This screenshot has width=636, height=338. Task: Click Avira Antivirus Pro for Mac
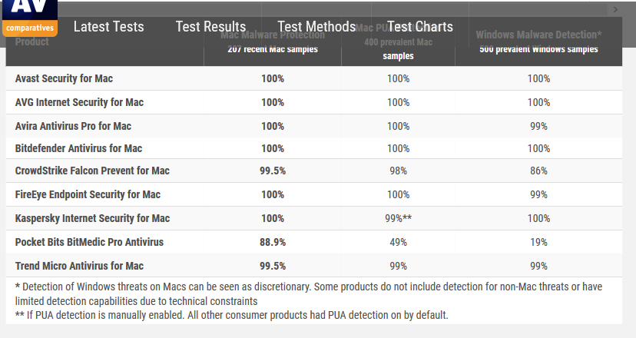[x=73, y=126]
